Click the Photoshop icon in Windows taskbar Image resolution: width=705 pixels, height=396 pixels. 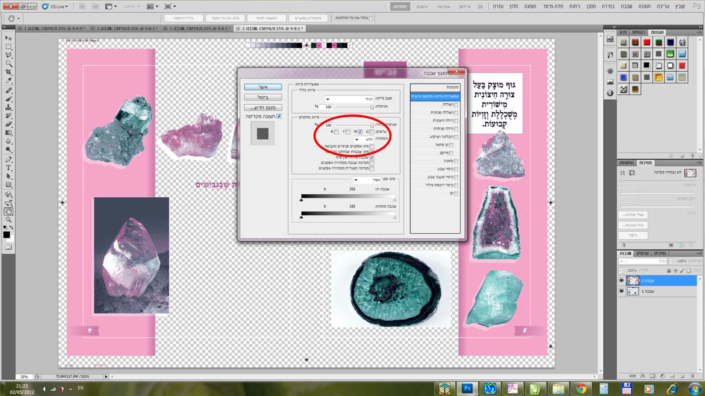click(x=467, y=388)
